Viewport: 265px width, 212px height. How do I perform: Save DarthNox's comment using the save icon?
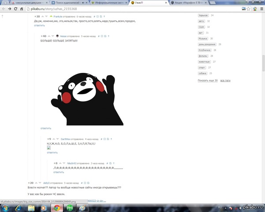tap(108, 139)
